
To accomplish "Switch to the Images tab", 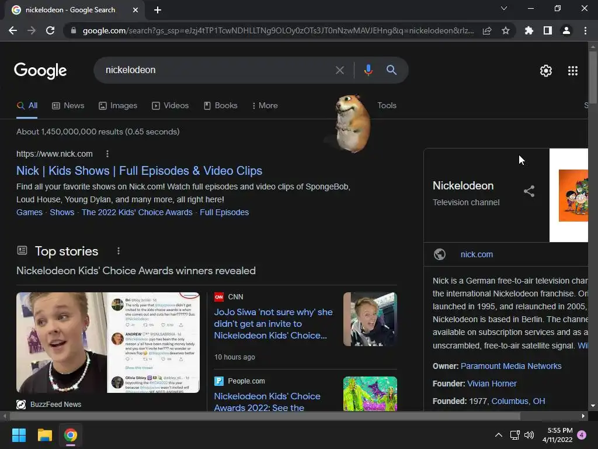I will coord(118,106).
